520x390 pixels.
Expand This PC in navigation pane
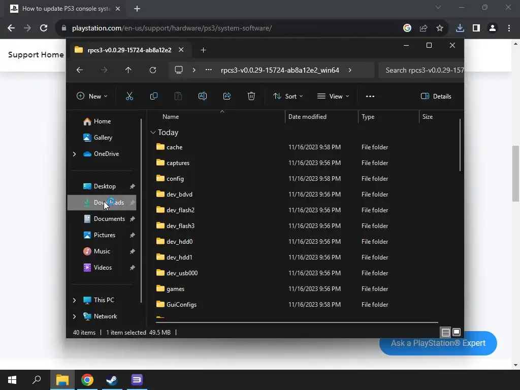[x=74, y=300]
